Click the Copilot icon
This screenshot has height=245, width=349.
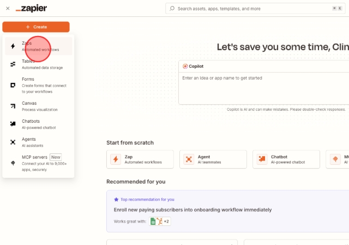click(185, 66)
